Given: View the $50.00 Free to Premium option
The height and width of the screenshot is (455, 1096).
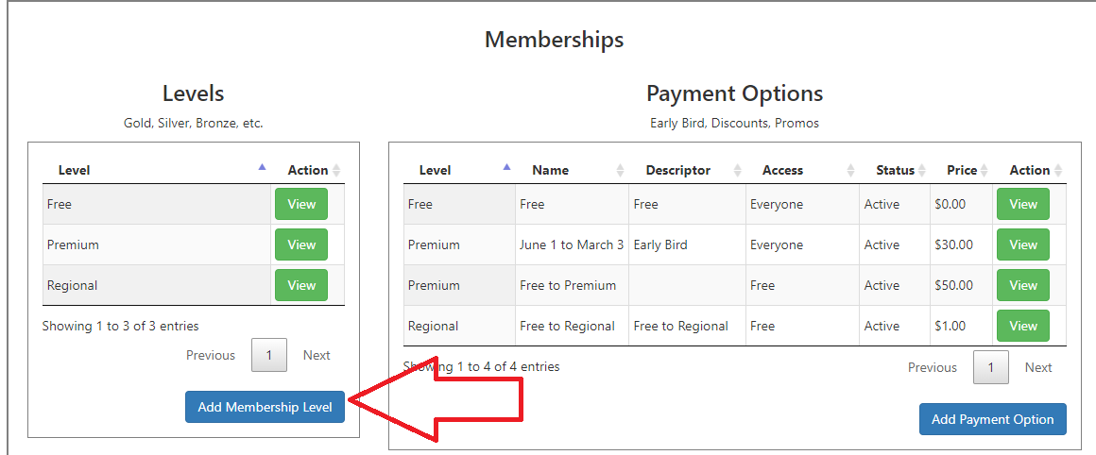Looking at the screenshot, I should 1022,285.
